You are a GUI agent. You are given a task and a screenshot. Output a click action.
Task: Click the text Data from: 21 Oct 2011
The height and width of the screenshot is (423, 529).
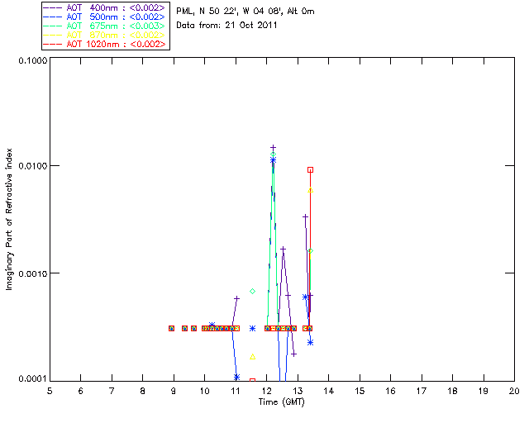click(226, 26)
